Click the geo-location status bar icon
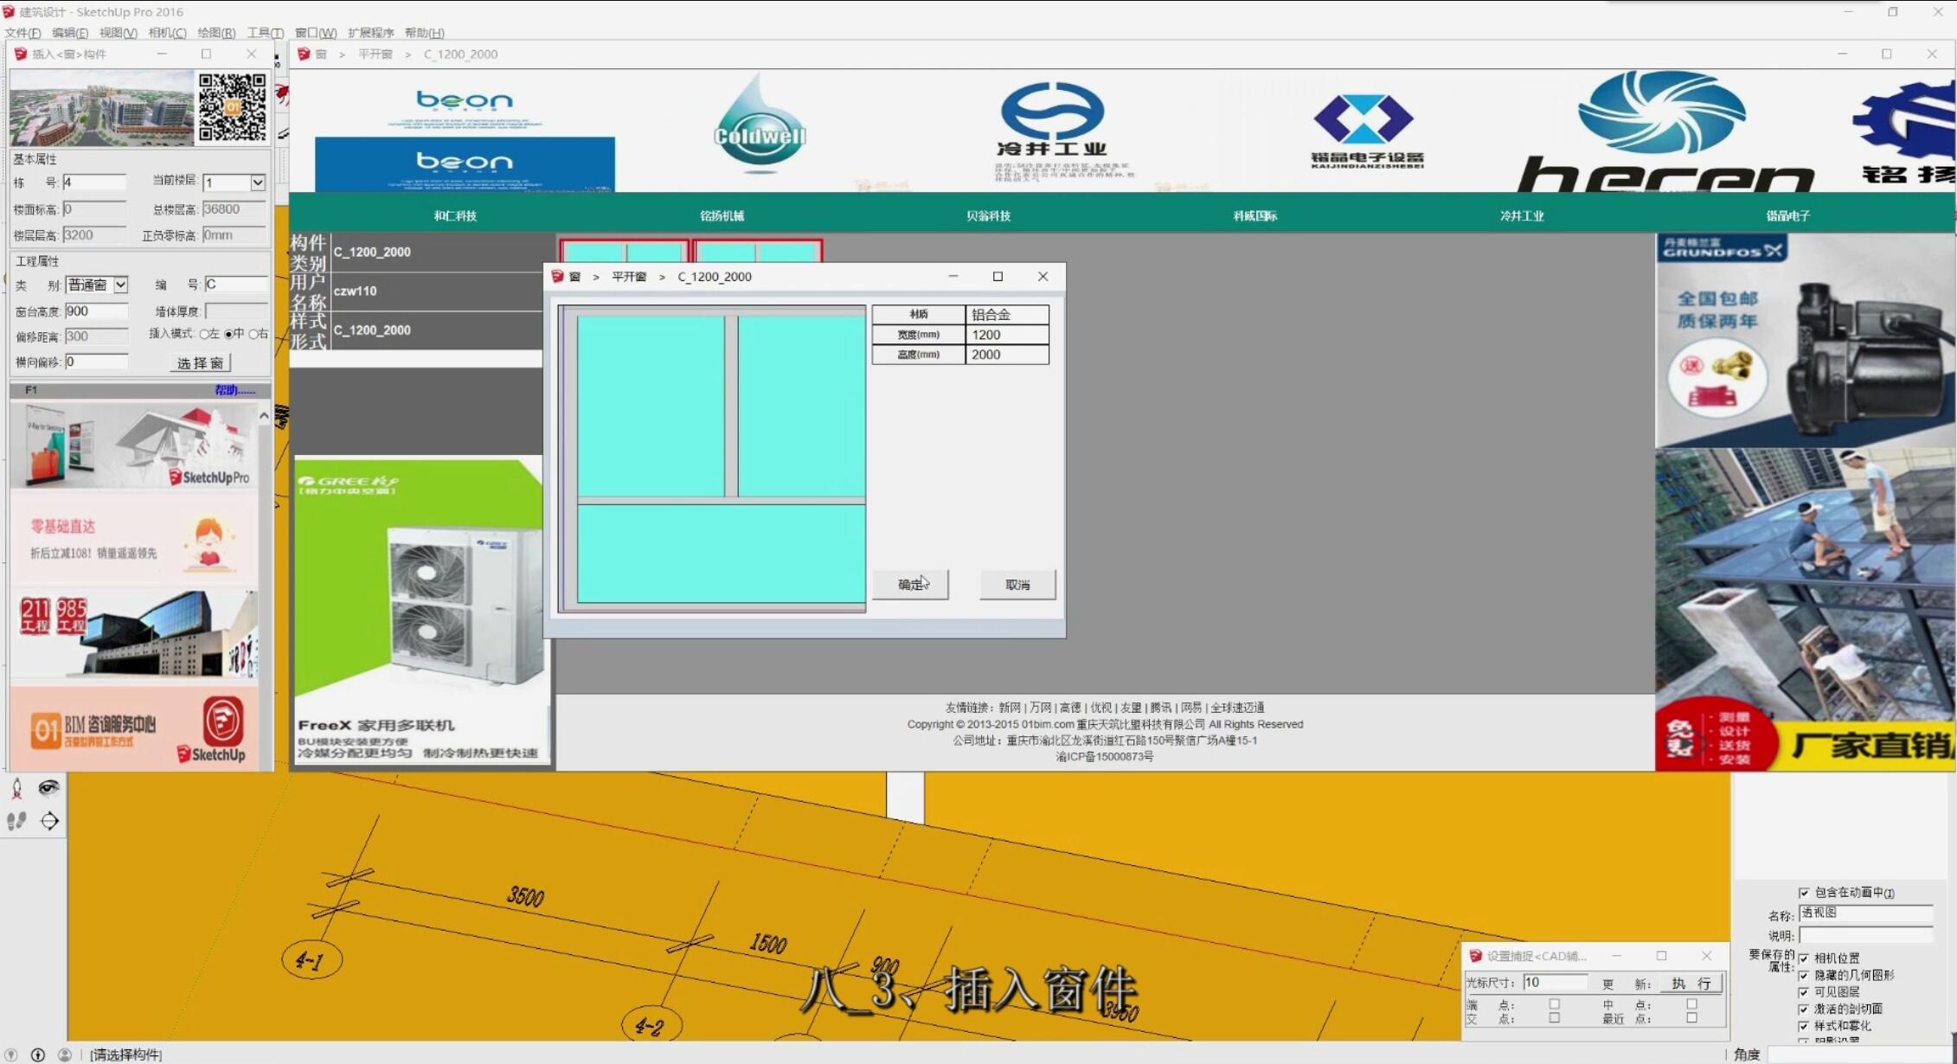Viewport: 1957px width, 1064px height. coord(11,1054)
